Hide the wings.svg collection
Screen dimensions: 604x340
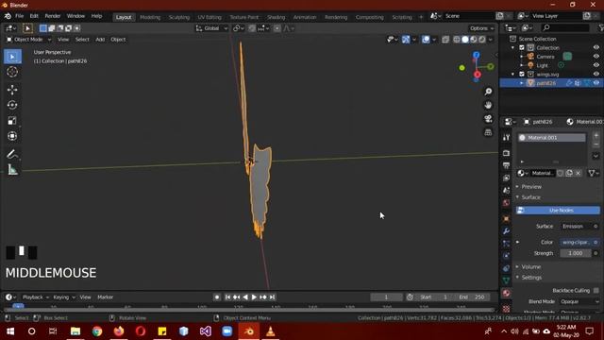(x=596, y=74)
